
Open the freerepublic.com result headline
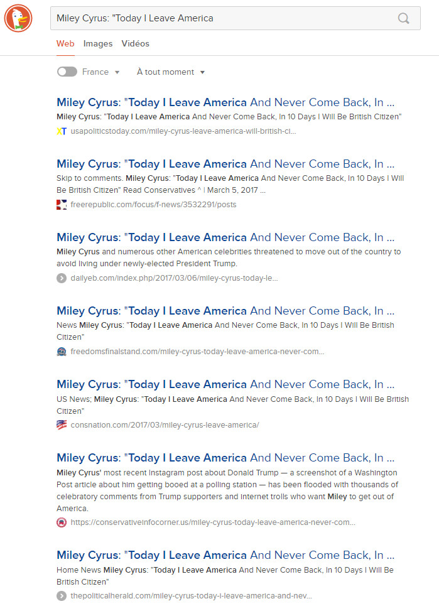(225, 164)
